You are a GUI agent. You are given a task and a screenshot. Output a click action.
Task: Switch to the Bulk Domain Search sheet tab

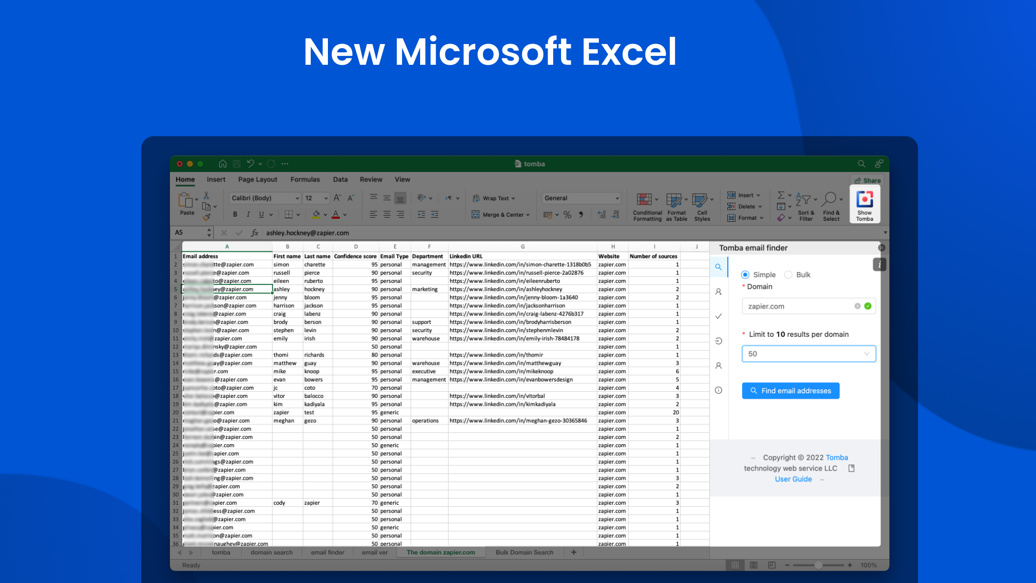(x=524, y=552)
